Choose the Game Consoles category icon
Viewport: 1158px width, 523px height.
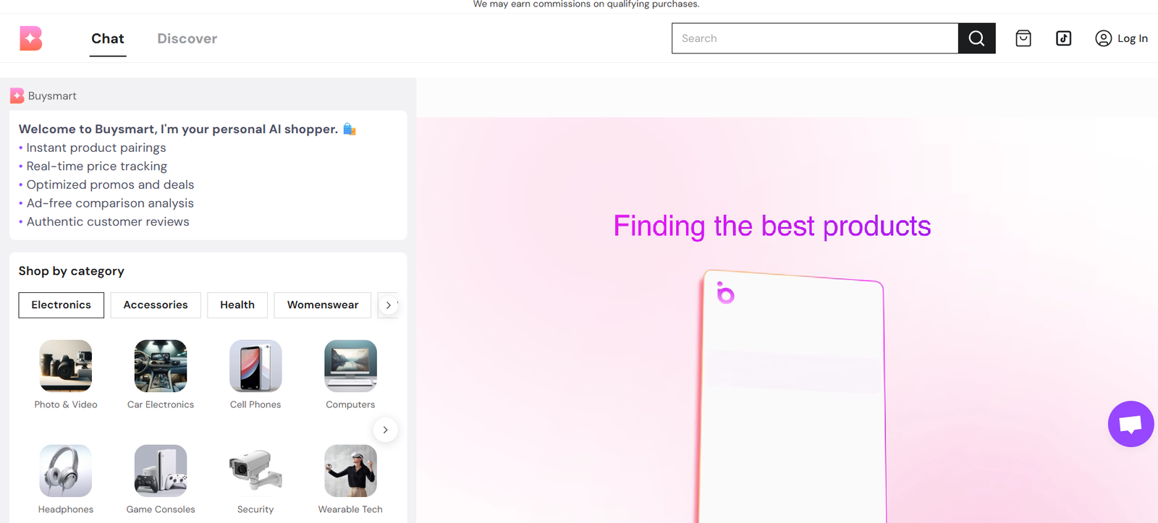(x=161, y=471)
